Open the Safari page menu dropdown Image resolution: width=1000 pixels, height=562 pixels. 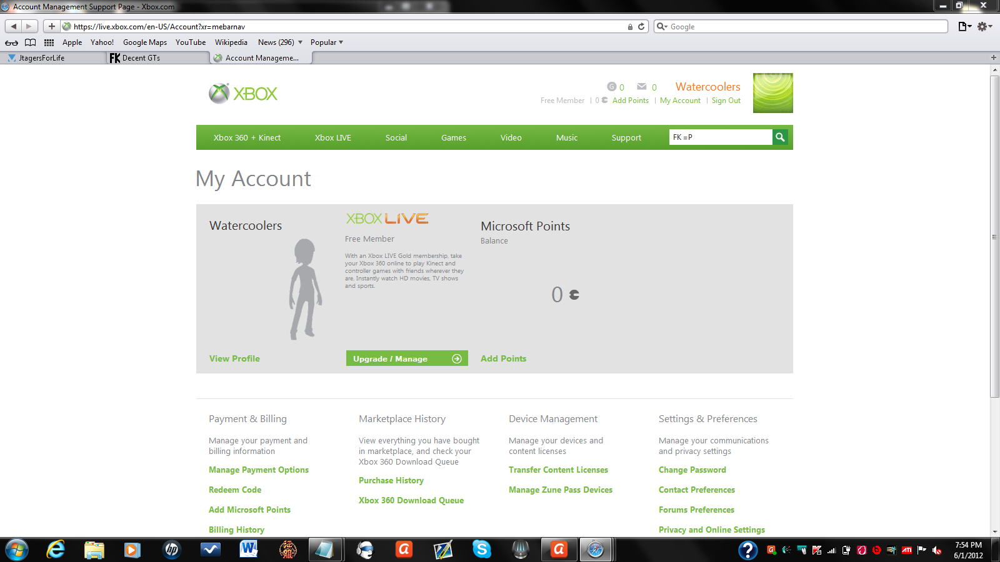click(x=965, y=26)
